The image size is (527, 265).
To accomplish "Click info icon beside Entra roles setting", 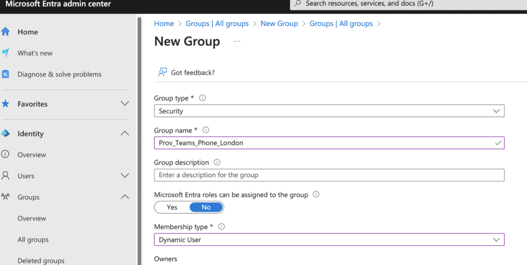I will coord(316,194).
